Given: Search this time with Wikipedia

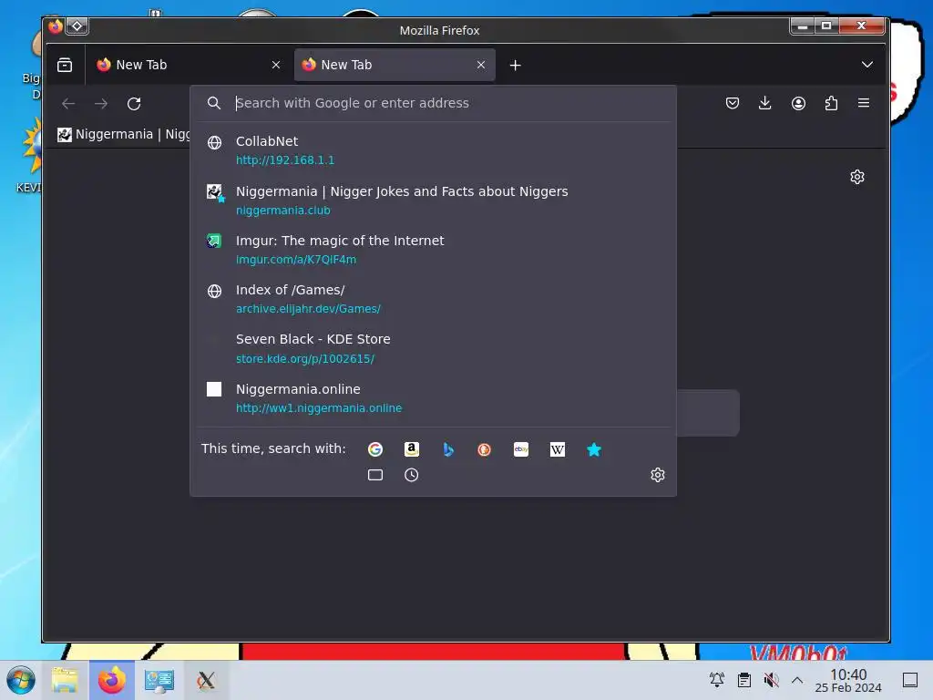Looking at the screenshot, I should click(558, 449).
